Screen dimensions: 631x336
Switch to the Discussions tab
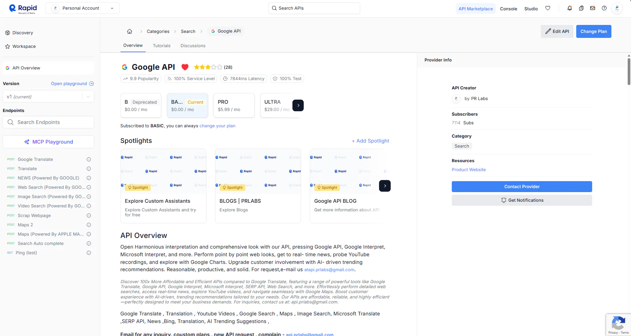click(x=193, y=46)
